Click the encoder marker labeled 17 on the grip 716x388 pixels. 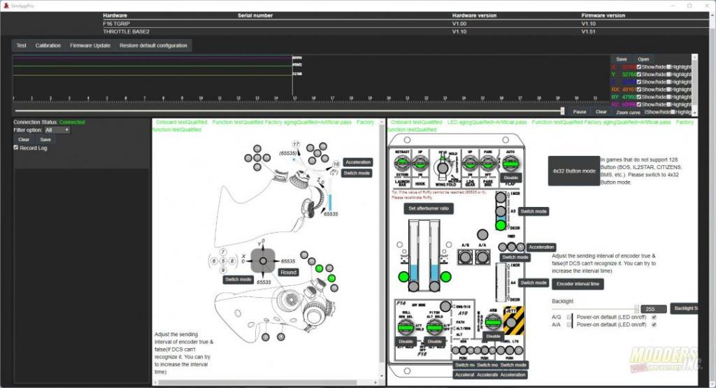296,144
